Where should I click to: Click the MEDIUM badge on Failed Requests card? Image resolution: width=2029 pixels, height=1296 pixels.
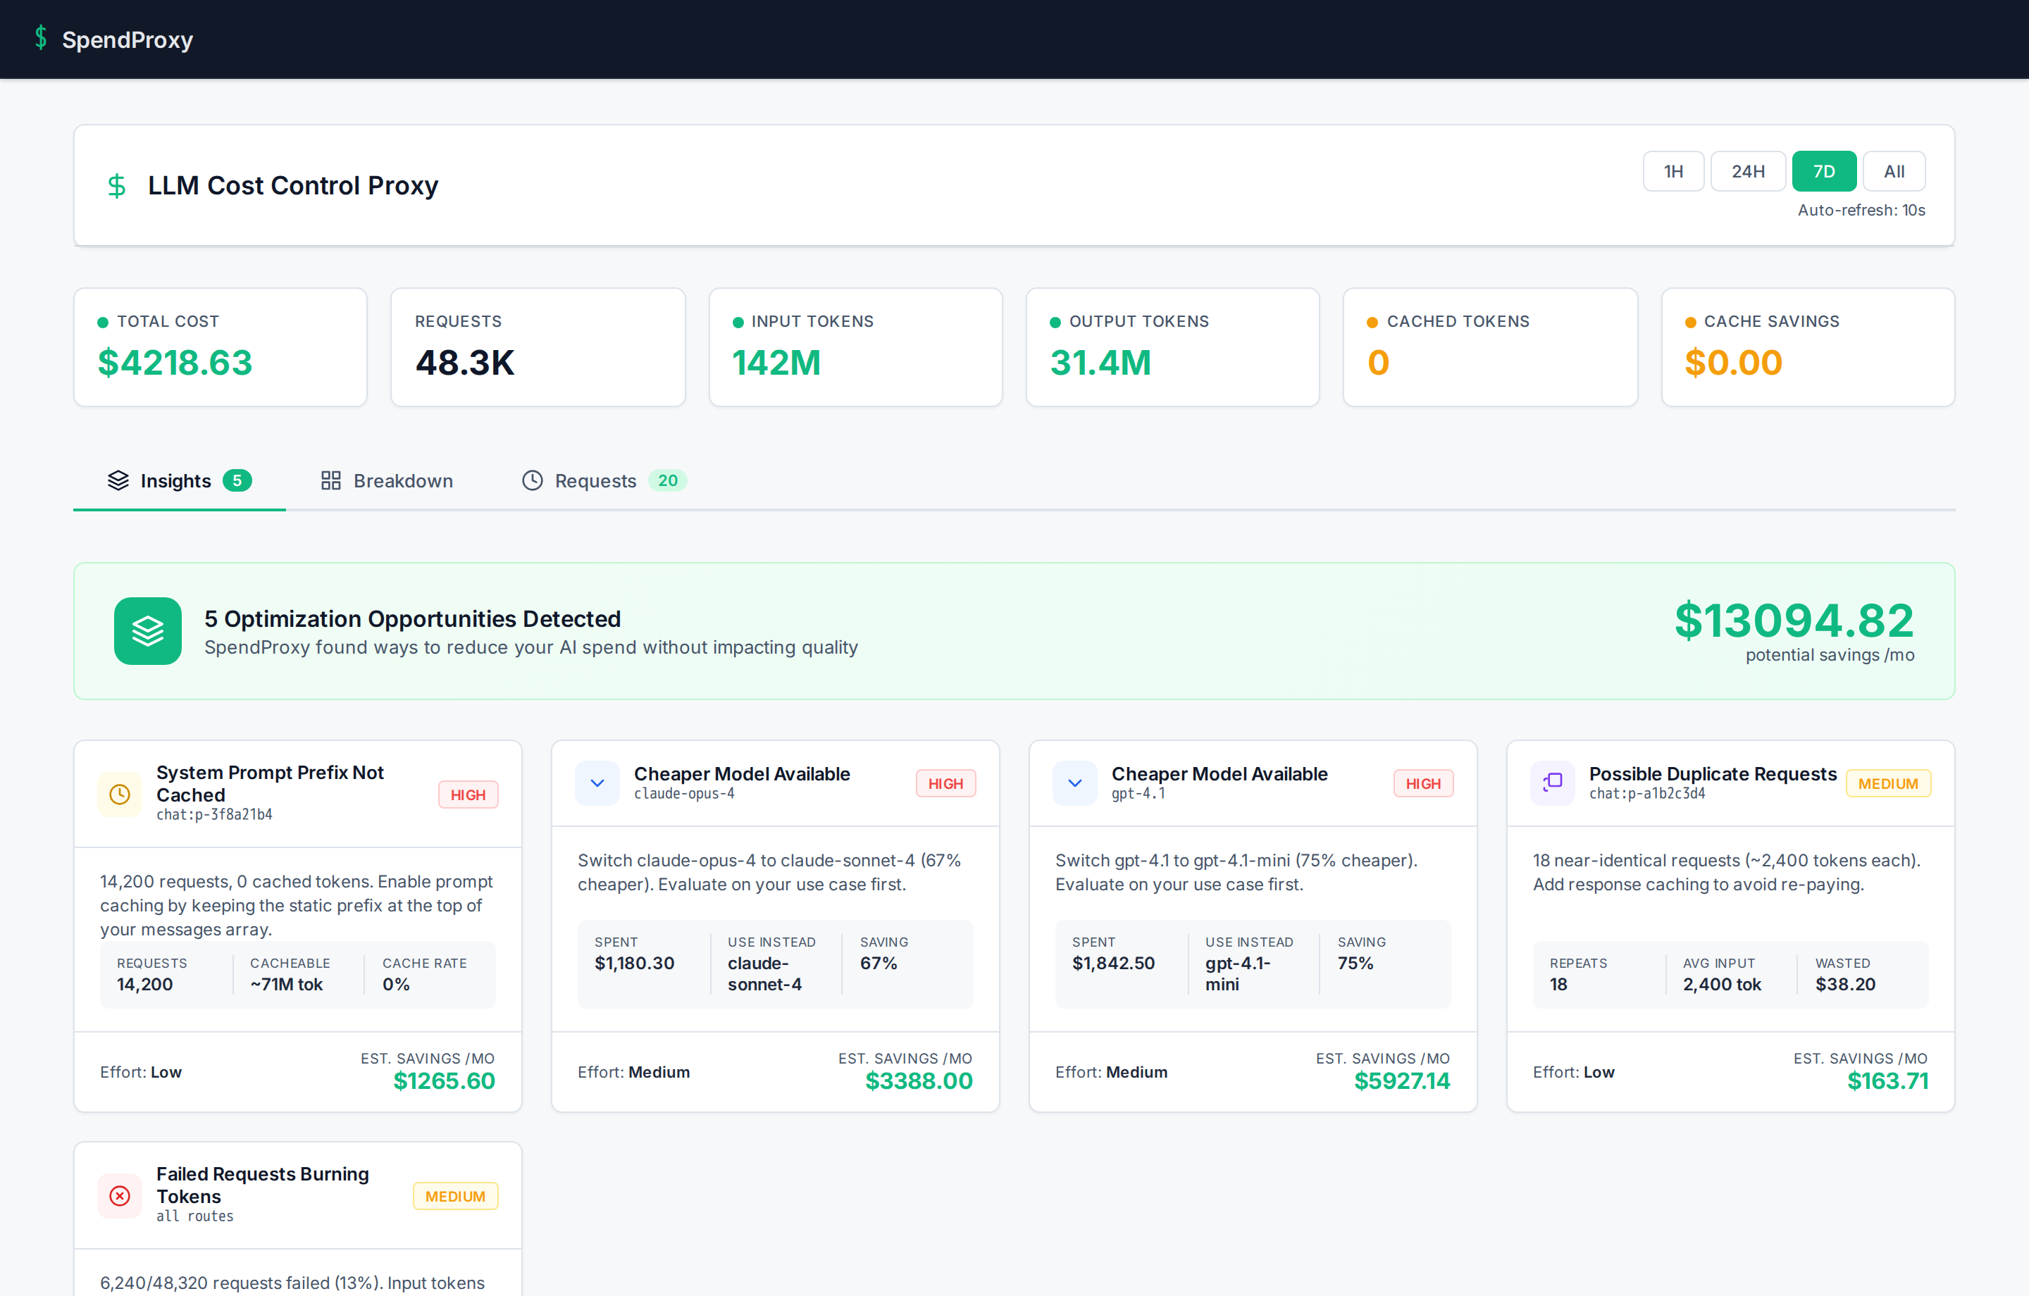[455, 1196]
